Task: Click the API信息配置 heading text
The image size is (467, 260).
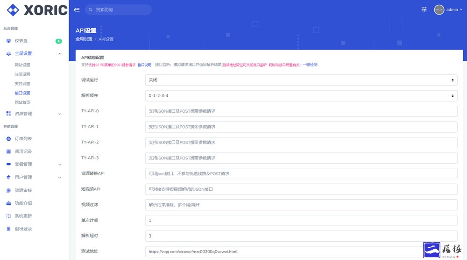Action: pyautogui.click(x=92, y=58)
